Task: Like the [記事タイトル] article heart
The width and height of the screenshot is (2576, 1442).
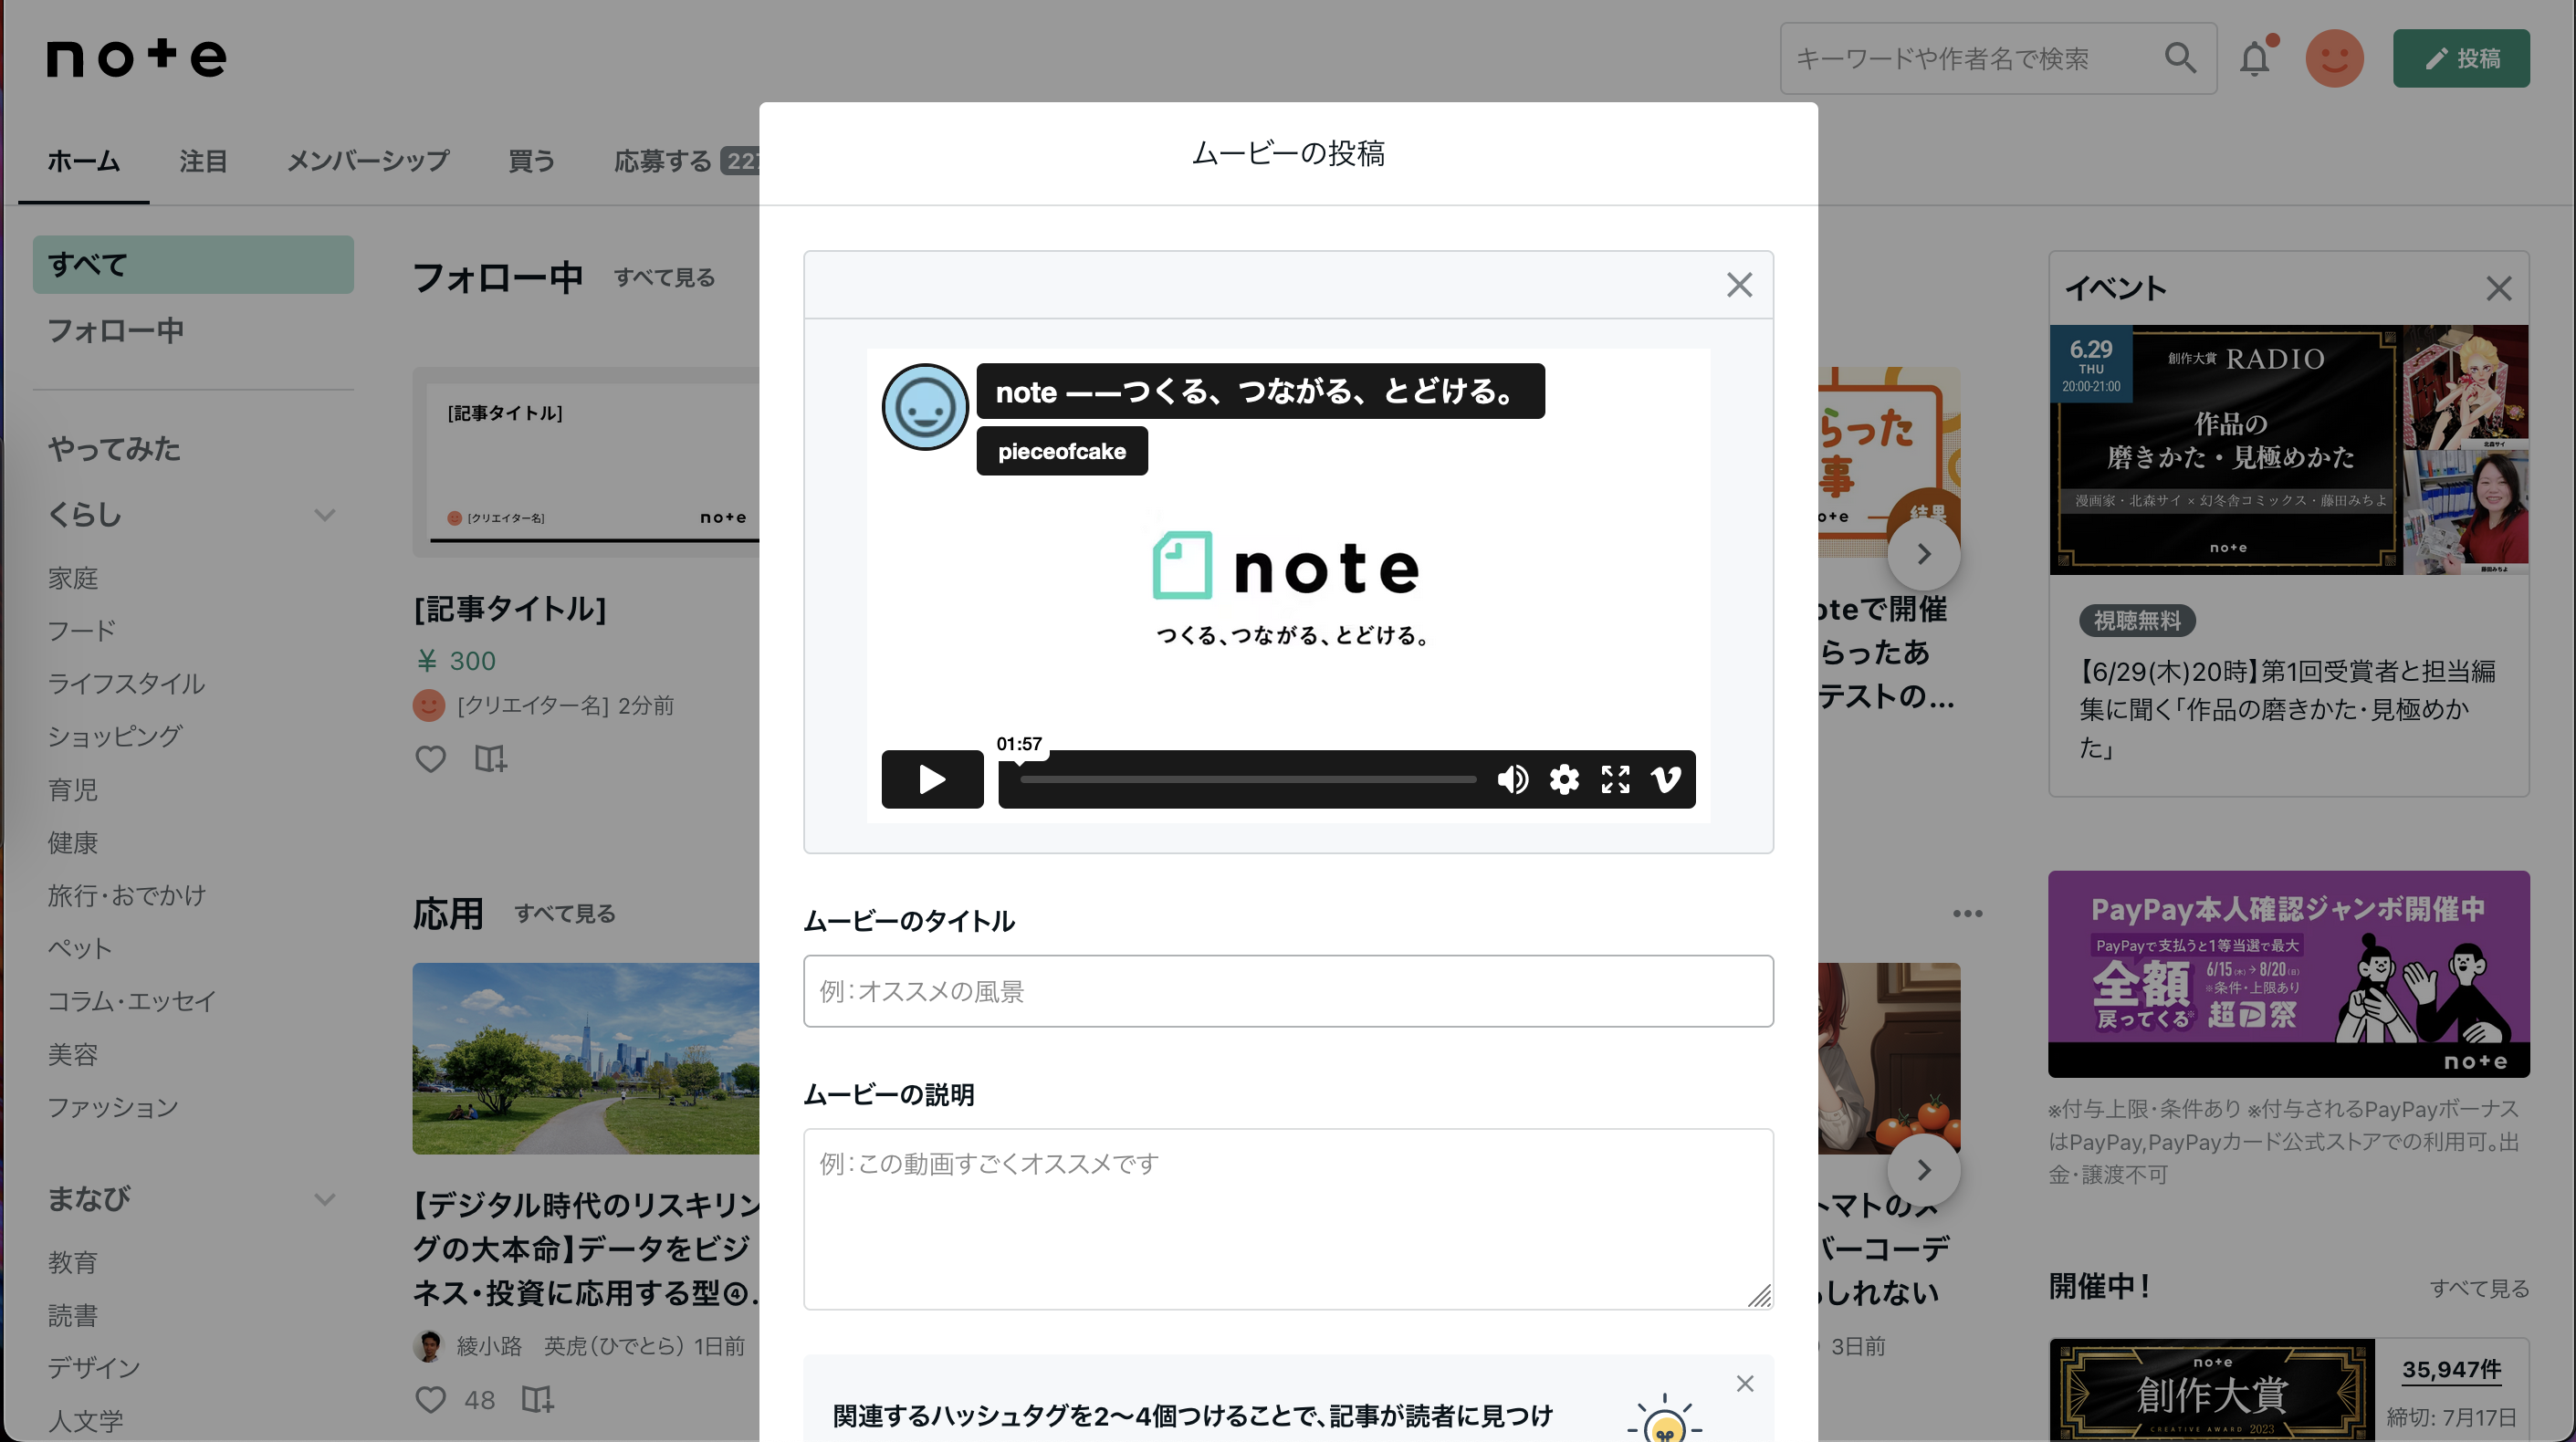Action: tap(430, 759)
